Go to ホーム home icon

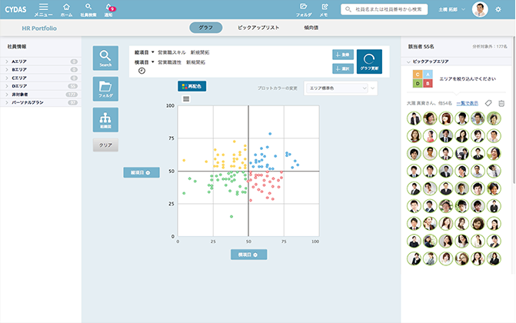[x=66, y=10]
